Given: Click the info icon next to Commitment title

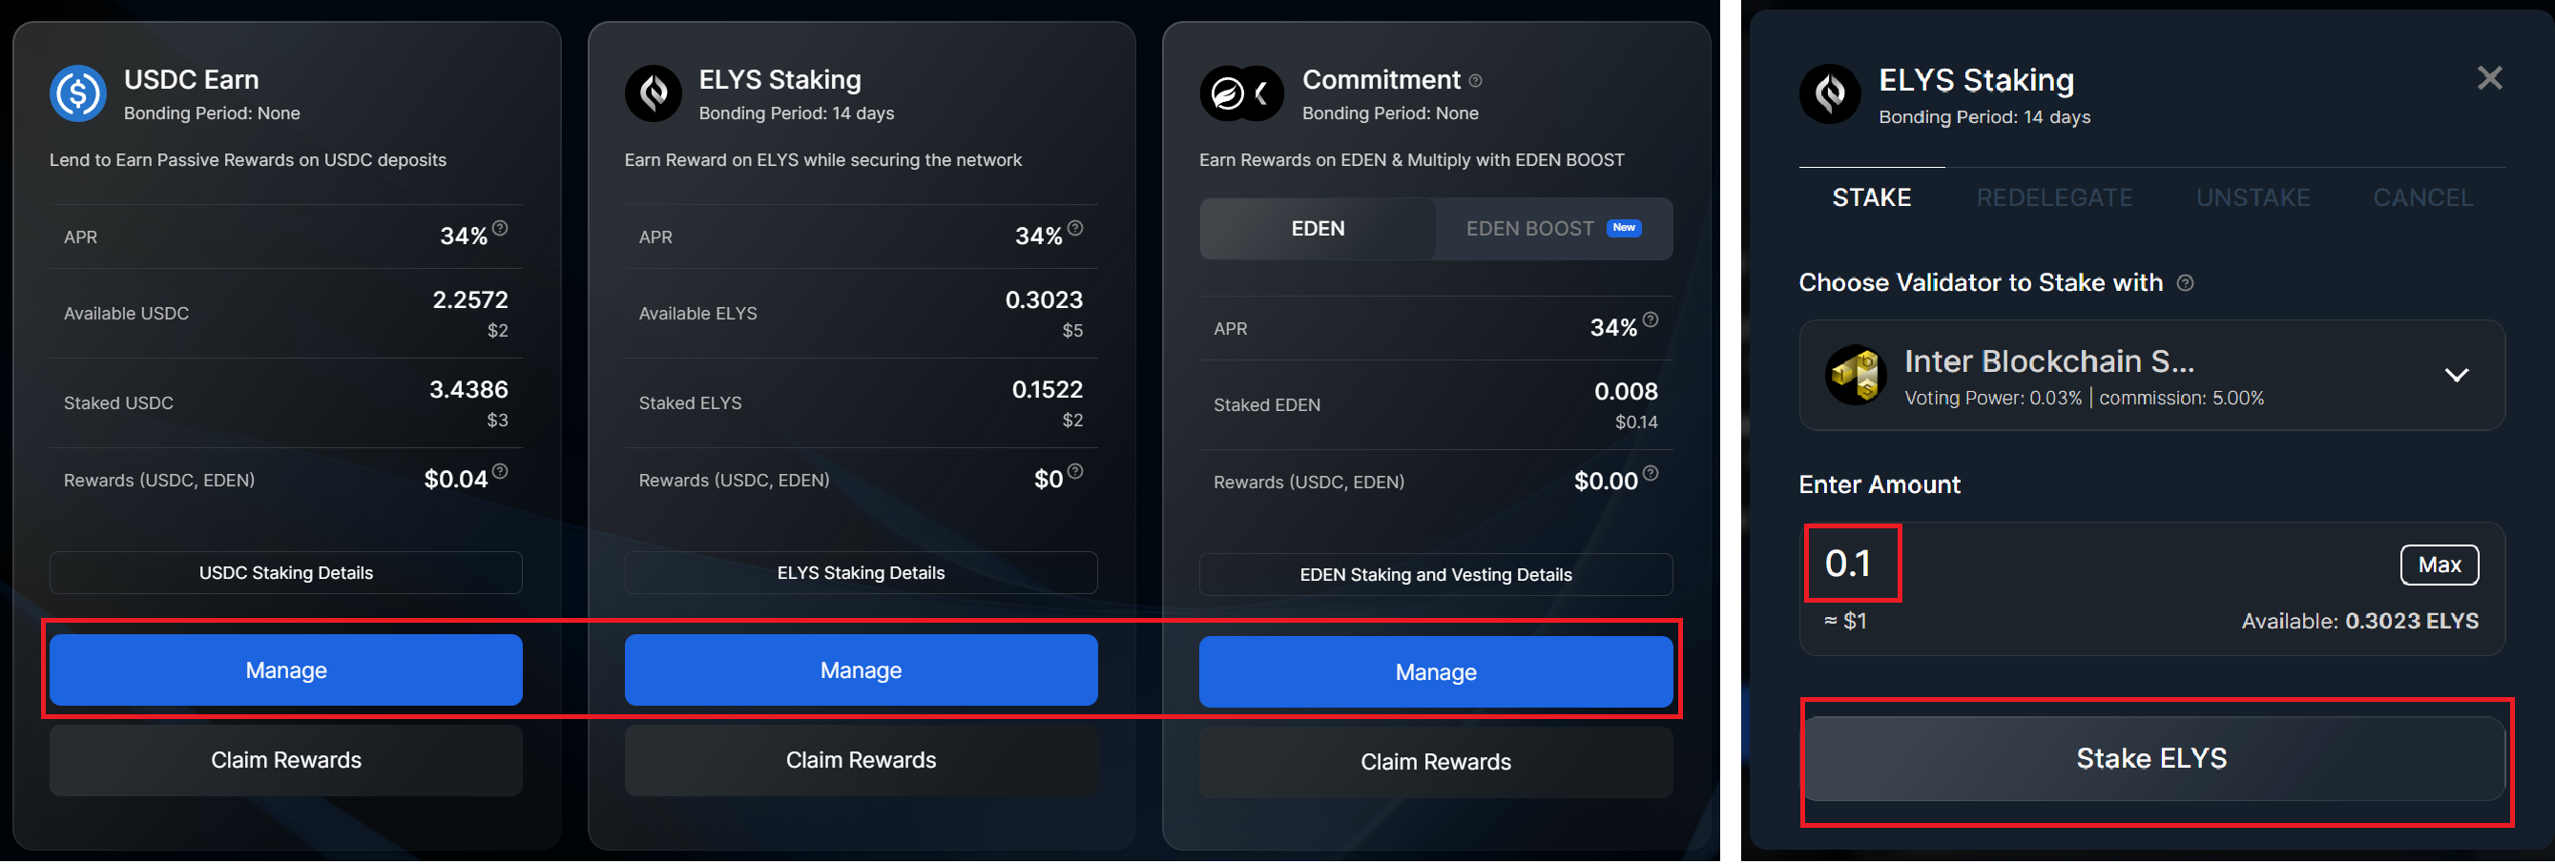Looking at the screenshot, I should 1476,81.
